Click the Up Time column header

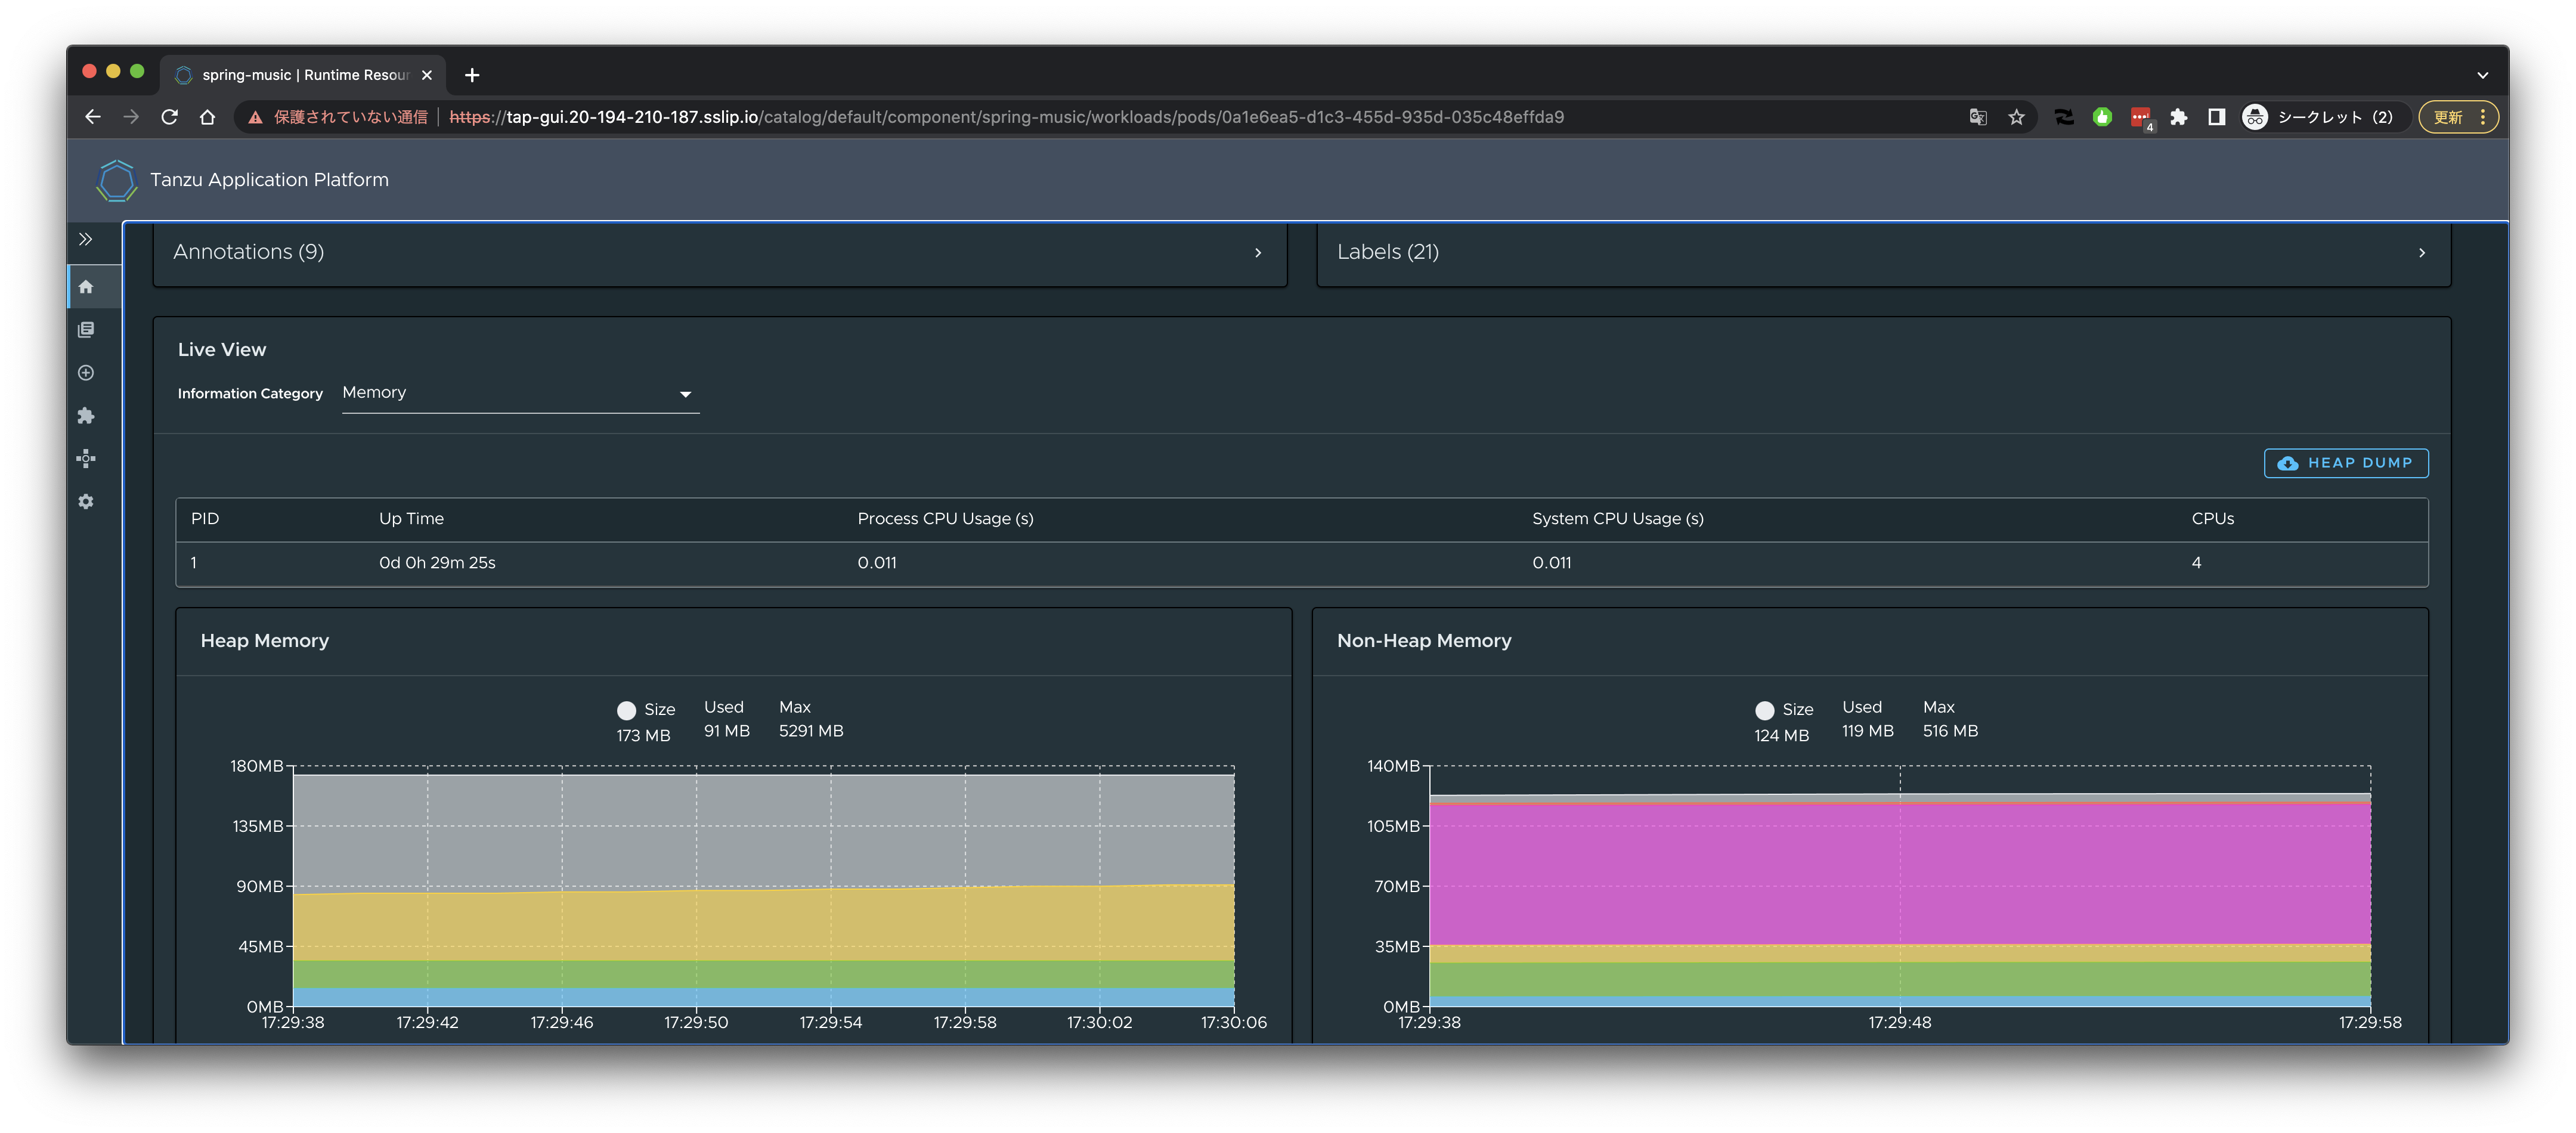click(411, 518)
